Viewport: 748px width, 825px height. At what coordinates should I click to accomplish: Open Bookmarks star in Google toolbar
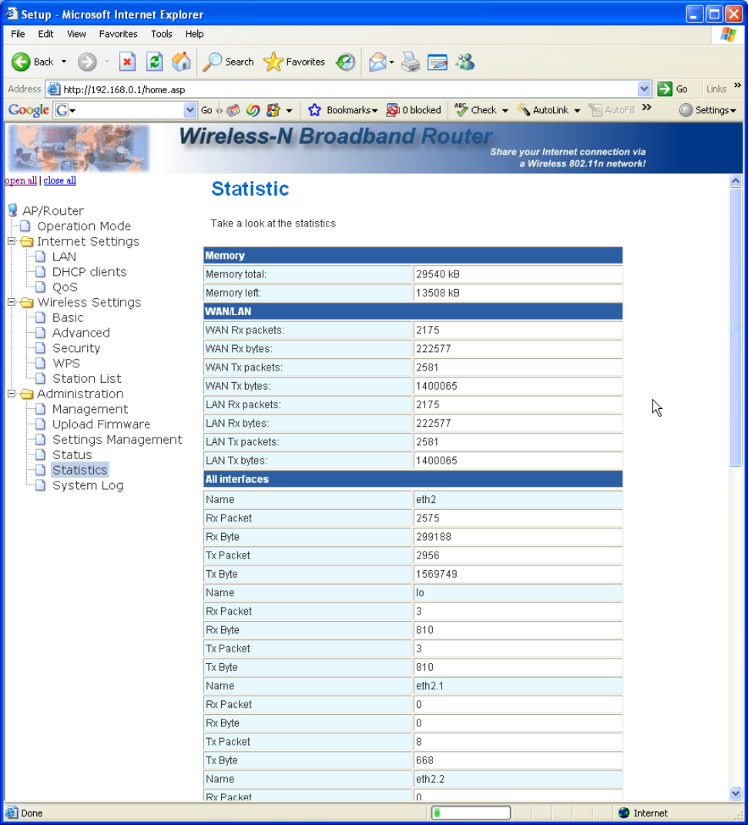click(314, 110)
